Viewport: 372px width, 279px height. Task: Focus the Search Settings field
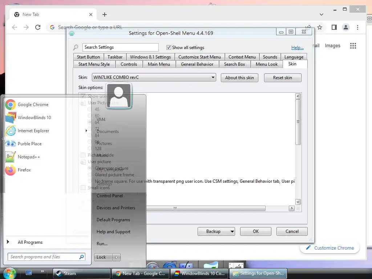[x=120, y=47]
